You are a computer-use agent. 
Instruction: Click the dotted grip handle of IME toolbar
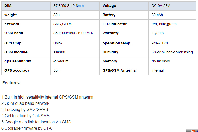pos(188,131)
